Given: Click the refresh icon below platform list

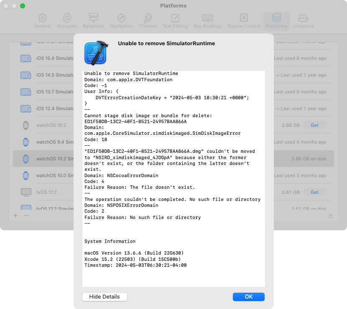Looking at the screenshot, I should click(331, 216).
